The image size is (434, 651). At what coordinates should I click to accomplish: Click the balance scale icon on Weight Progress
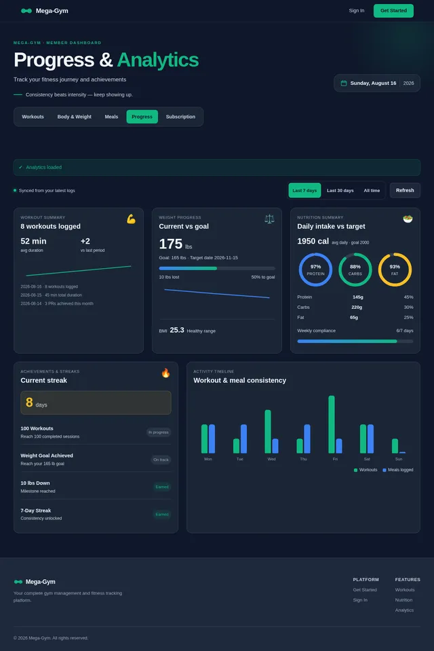pos(269,219)
